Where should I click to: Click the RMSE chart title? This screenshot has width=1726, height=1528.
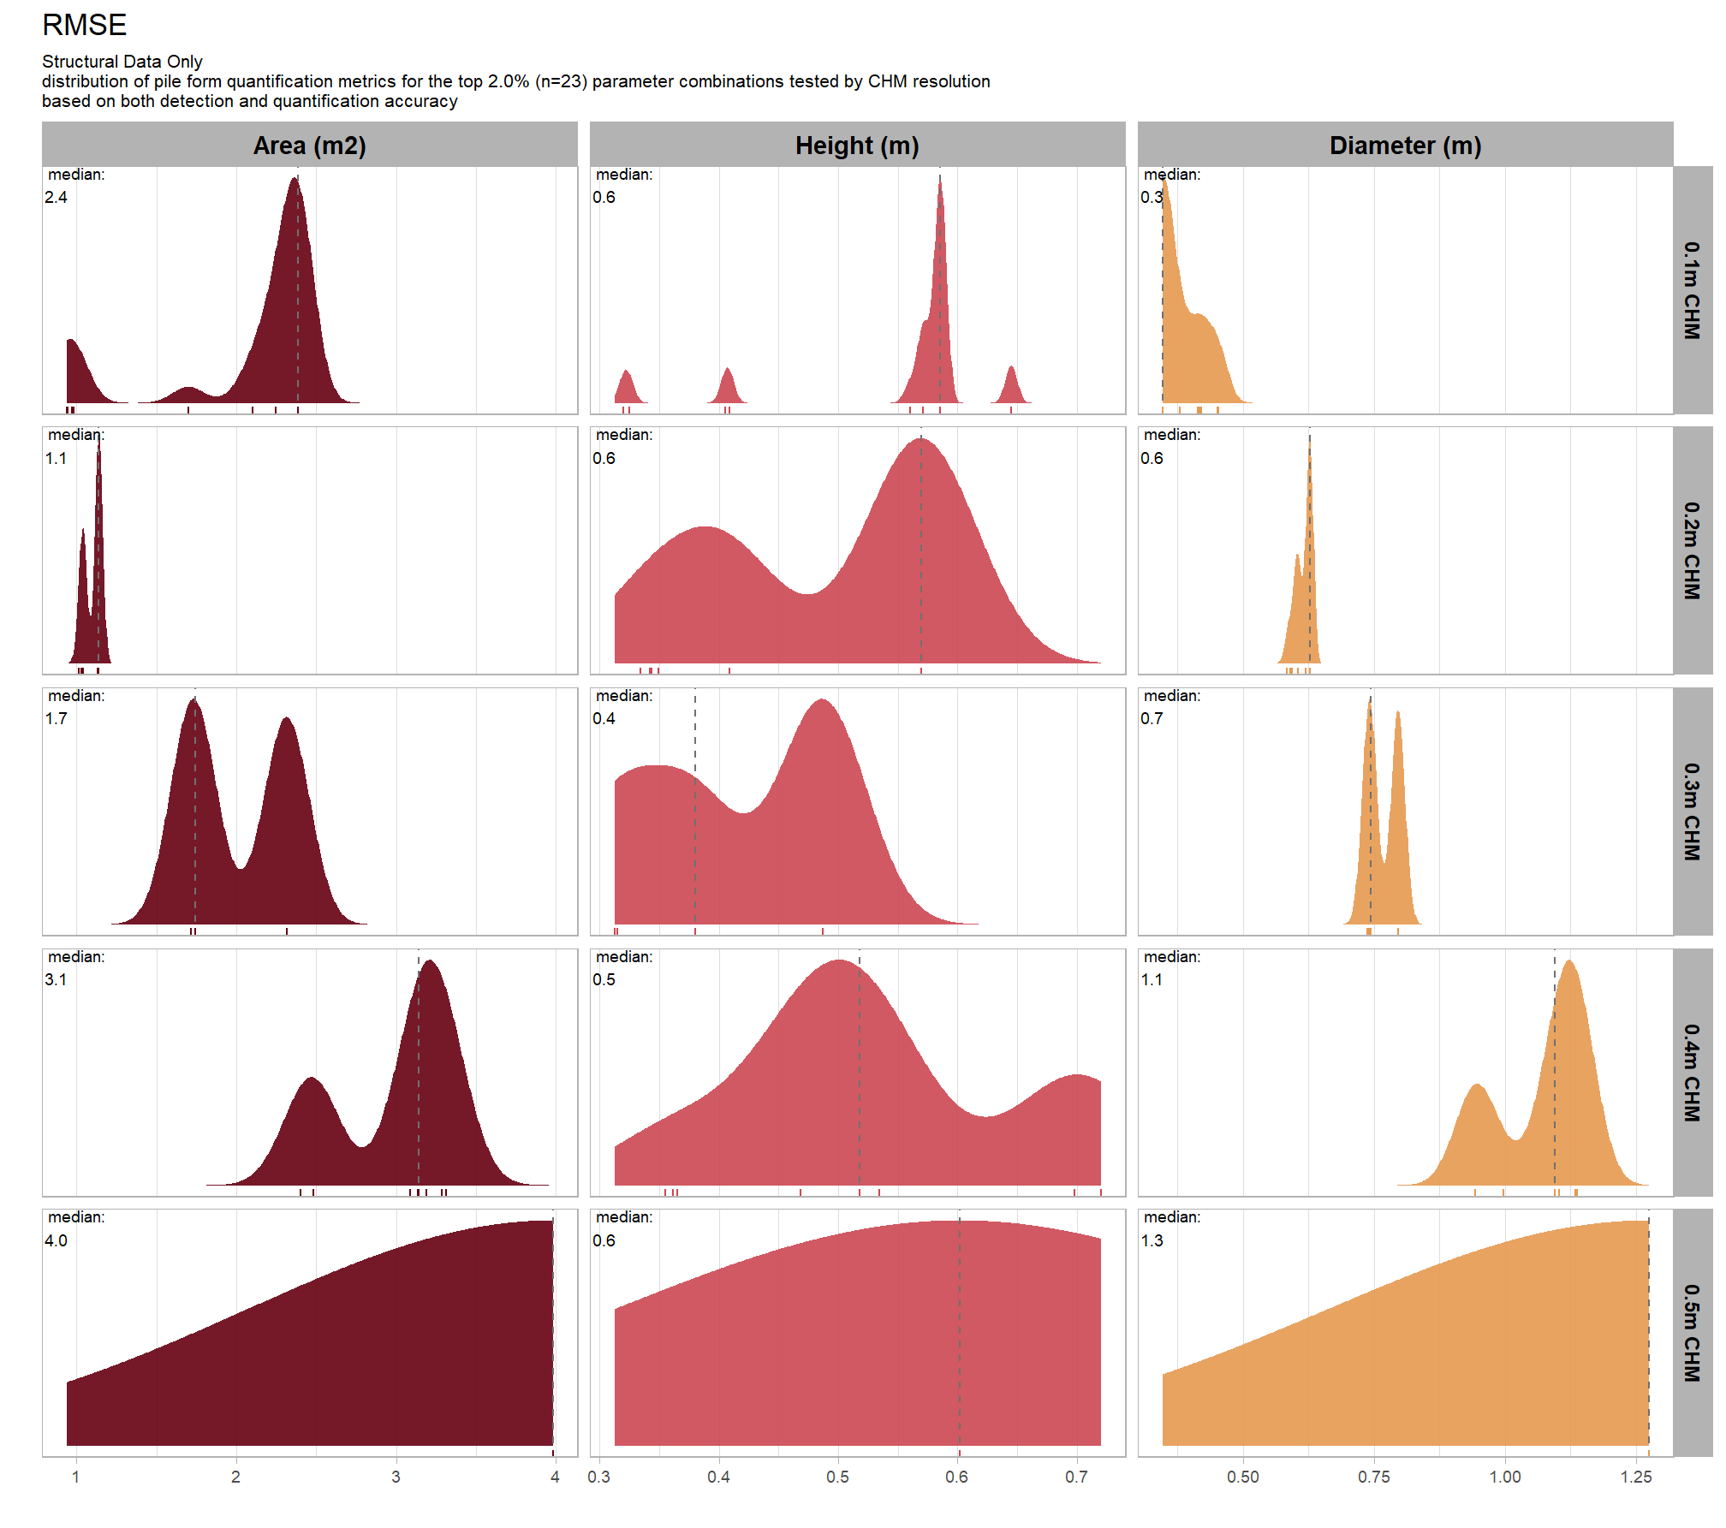[84, 25]
